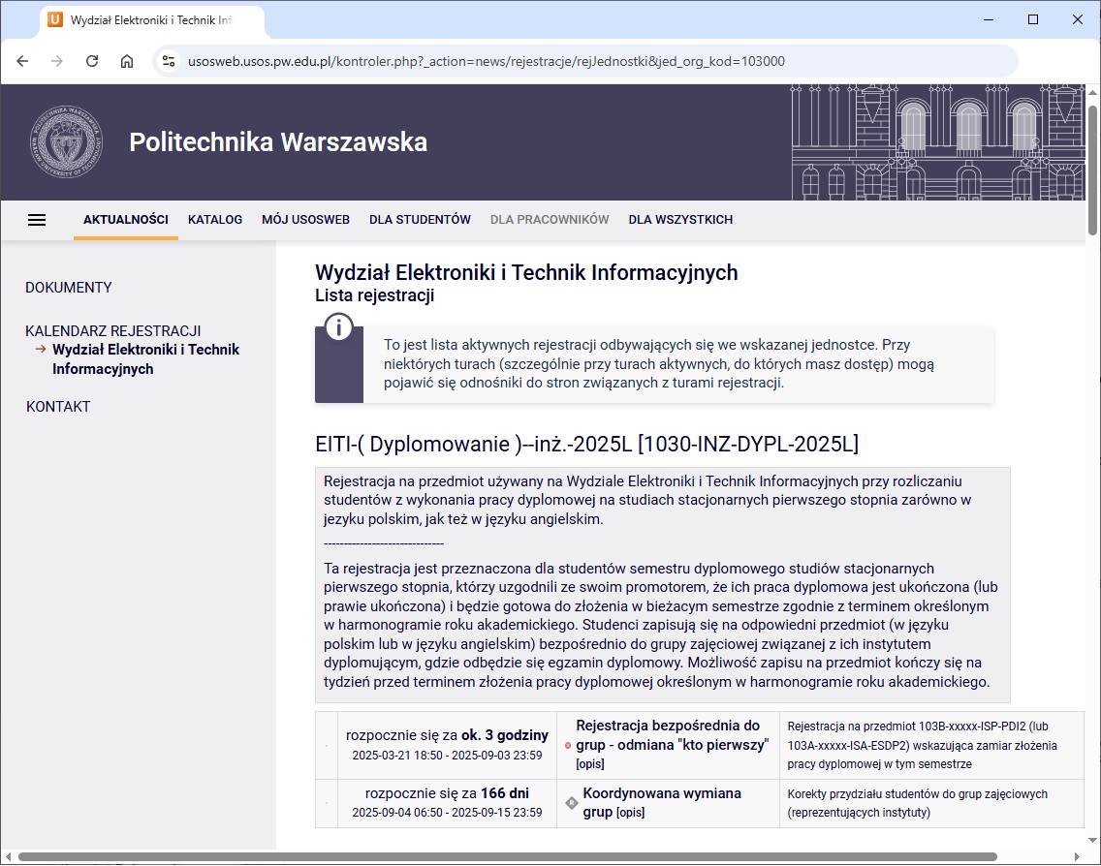1101x866 pixels.
Task: Click the text 'rozpocznie się za ok. 3 godziny'
Action: 448,735
